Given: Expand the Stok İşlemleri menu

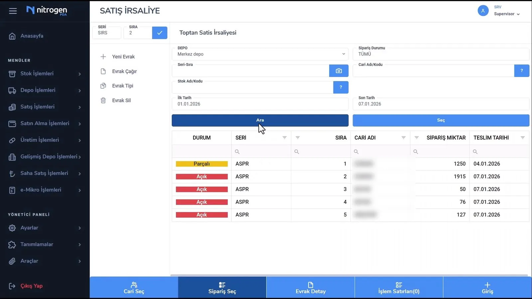Looking at the screenshot, I should (x=45, y=74).
